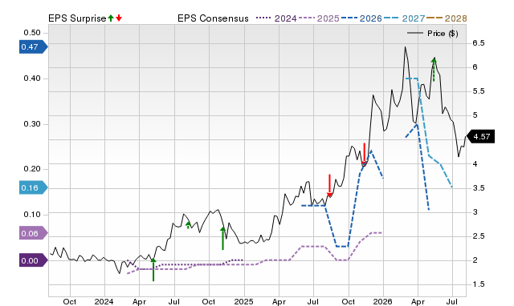Click the 2026 EPS consensus legend entry
This screenshot has height=306, width=514.
pos(361,18)
